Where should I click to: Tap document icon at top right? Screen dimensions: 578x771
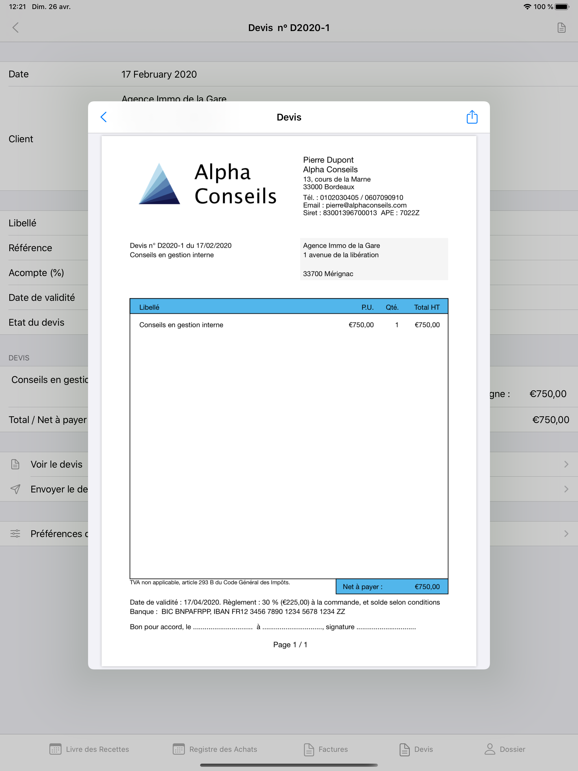(561, 28)
